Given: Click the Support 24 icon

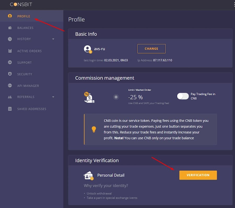Looking at the screenshot, I should (x=10, y=62).
